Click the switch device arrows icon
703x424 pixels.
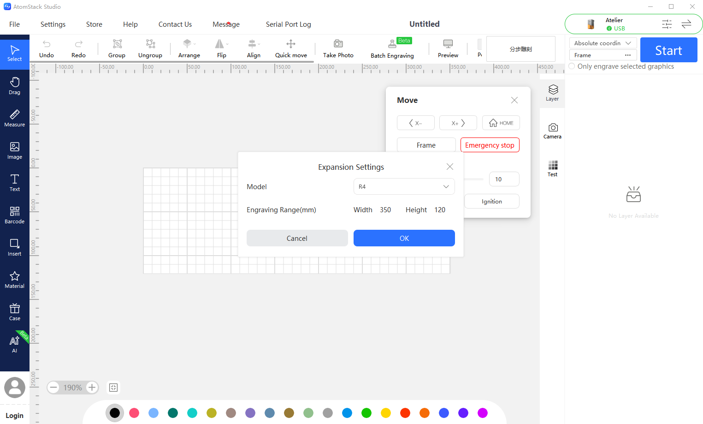click(x=686, y=24)
